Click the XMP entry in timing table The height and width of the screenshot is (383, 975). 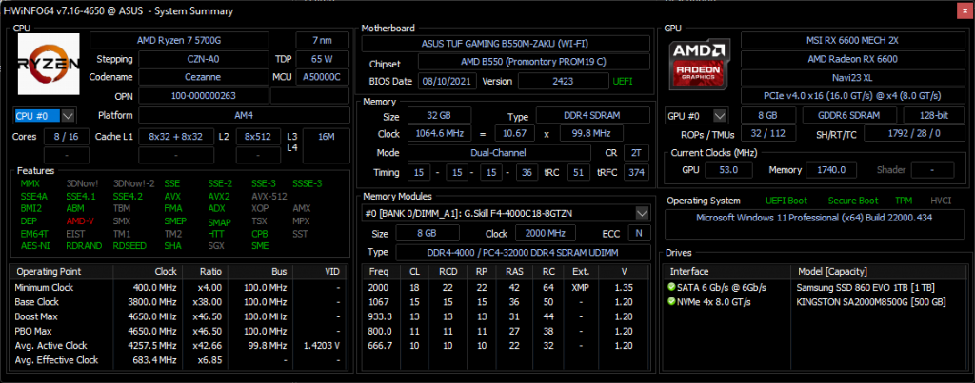580,287
